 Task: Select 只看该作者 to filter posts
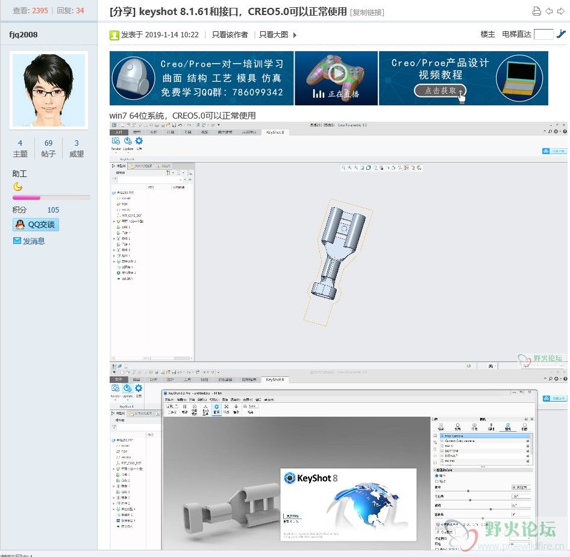click(230, 35)
